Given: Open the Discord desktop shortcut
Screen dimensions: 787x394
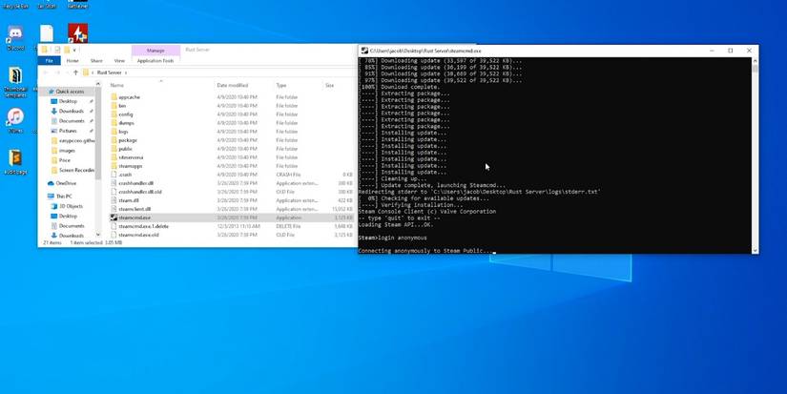Looking at the screenshot, I should pyautogui.click(x=15, y=36).
